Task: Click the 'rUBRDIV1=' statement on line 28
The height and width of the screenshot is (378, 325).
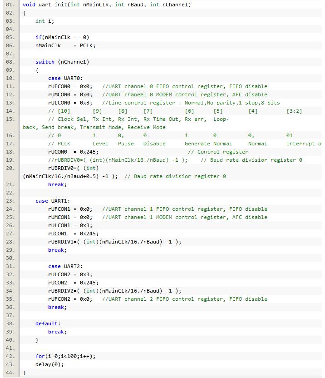Action: [115, 242]
